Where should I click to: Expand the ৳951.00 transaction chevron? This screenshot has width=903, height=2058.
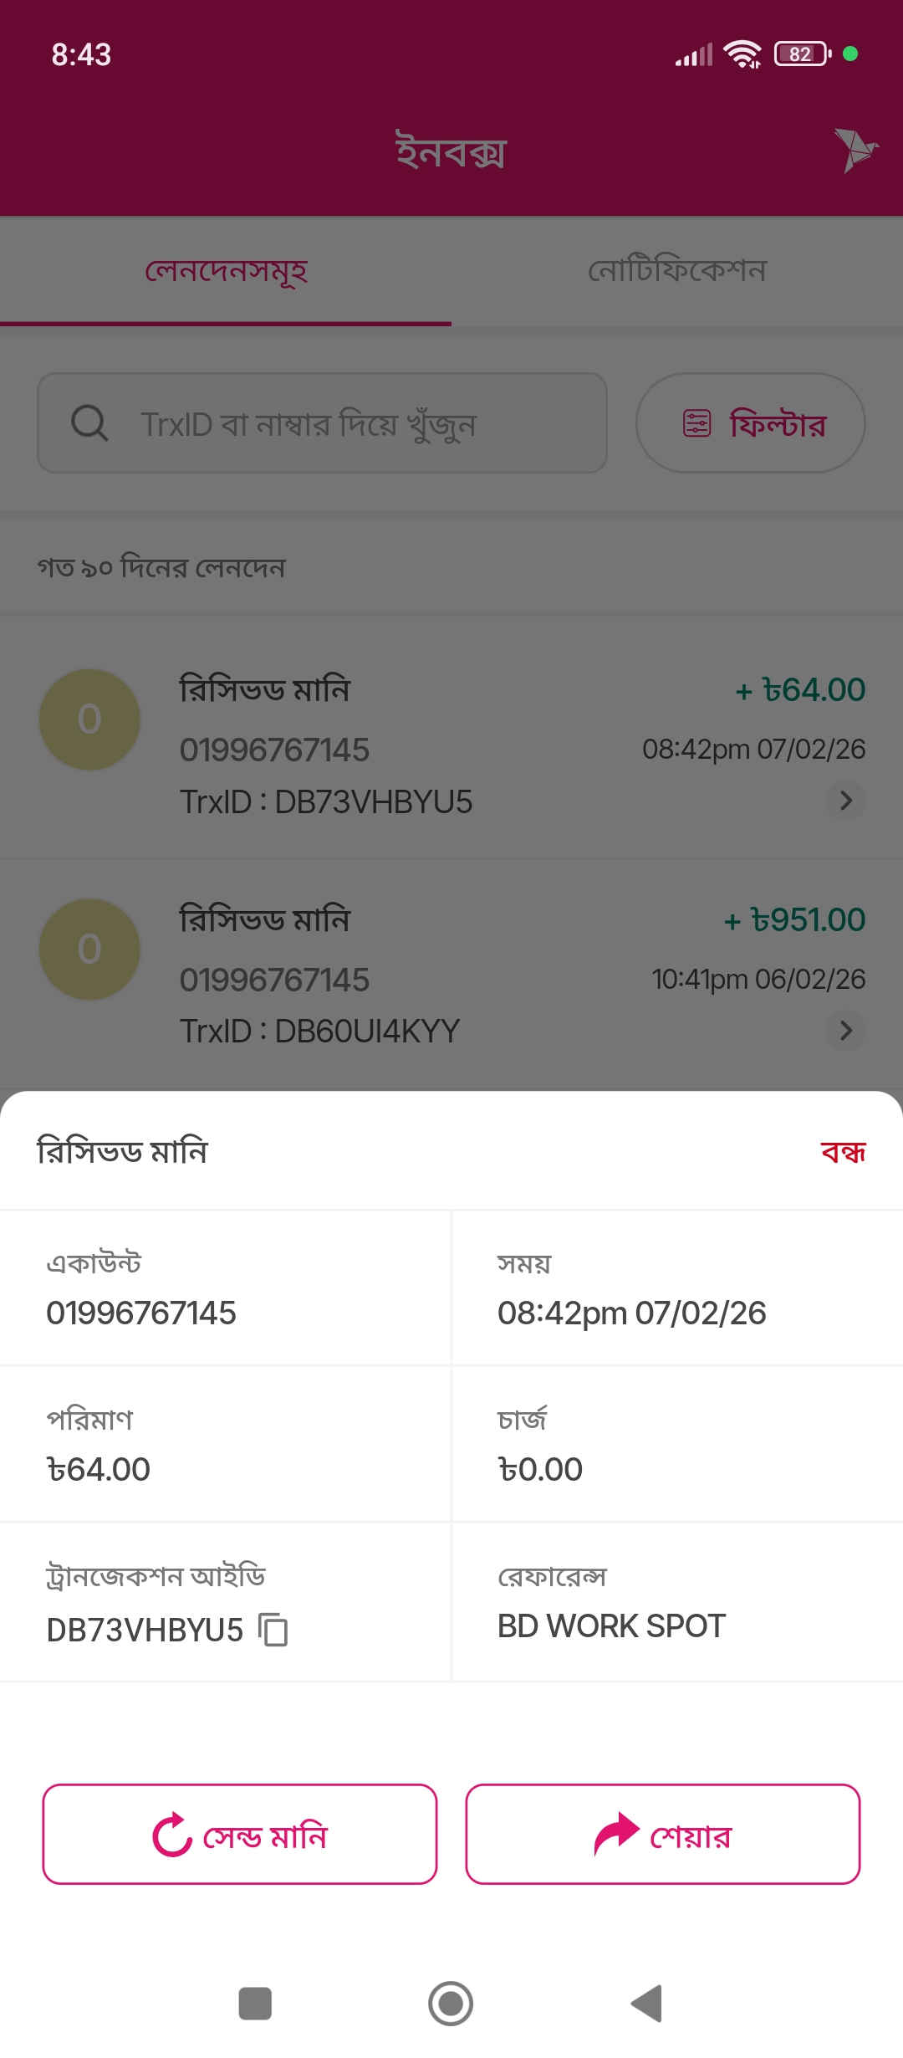coord(845,1031)
